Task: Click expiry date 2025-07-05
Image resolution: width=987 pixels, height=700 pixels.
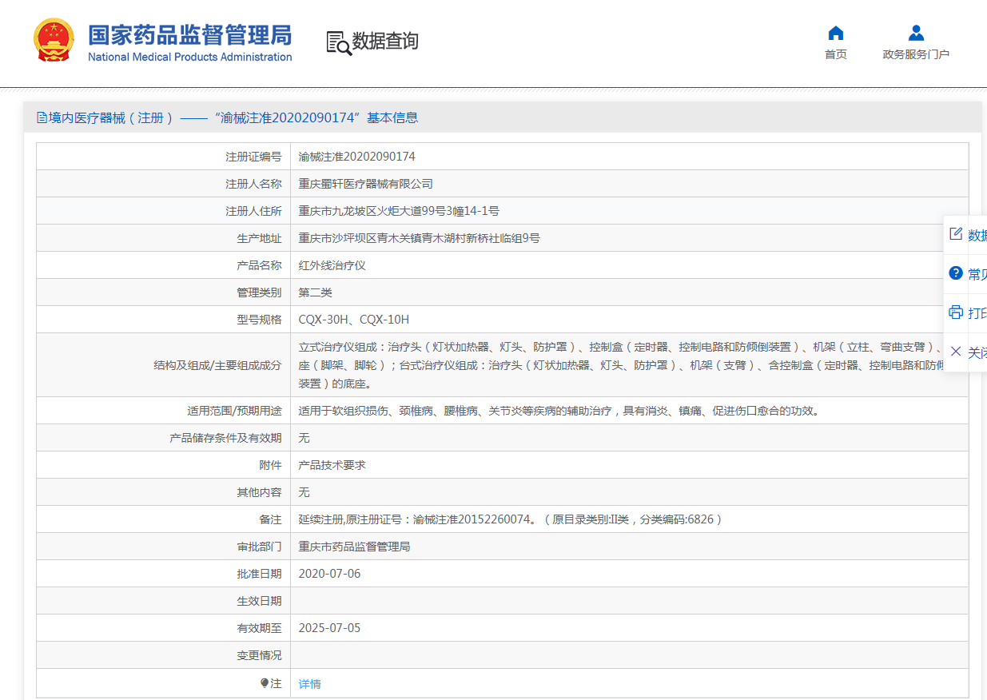Action: (329, 628)
